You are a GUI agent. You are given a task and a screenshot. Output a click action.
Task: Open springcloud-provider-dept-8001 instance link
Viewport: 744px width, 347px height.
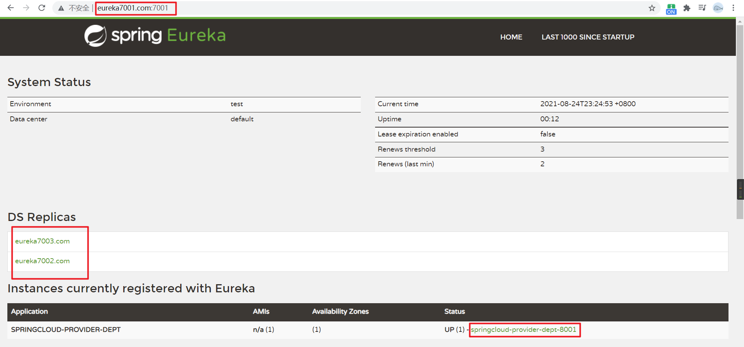coord(524,330)
